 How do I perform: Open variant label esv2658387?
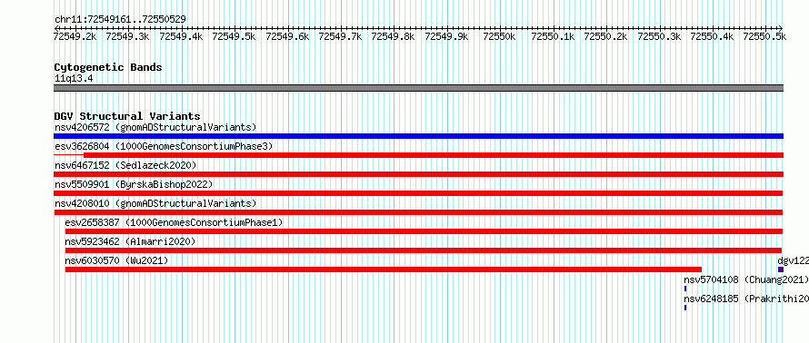pyautogui.click(x=174, y=222)
